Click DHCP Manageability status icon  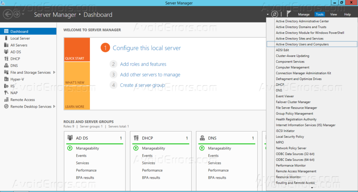coord(136,148)
